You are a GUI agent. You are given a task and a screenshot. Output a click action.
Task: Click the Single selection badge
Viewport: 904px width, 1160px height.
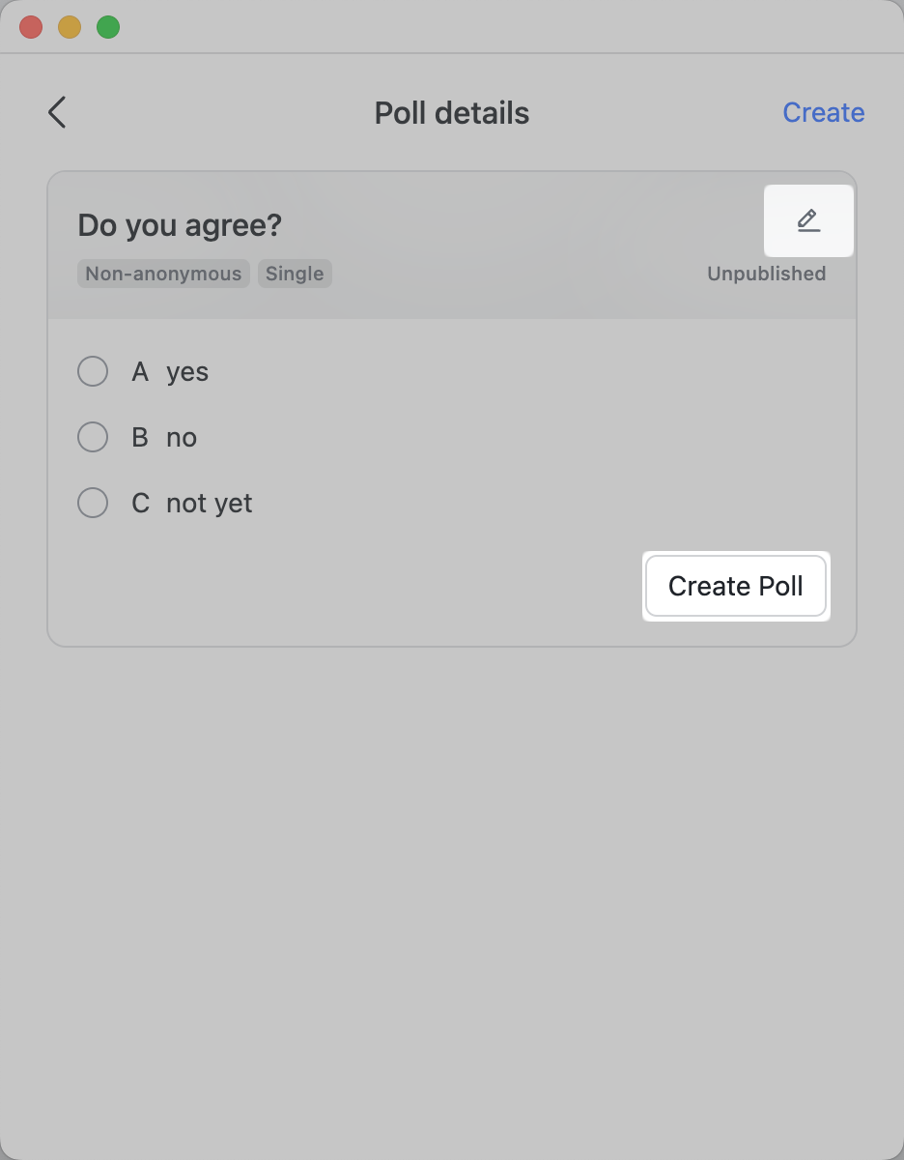click(295, 274)
